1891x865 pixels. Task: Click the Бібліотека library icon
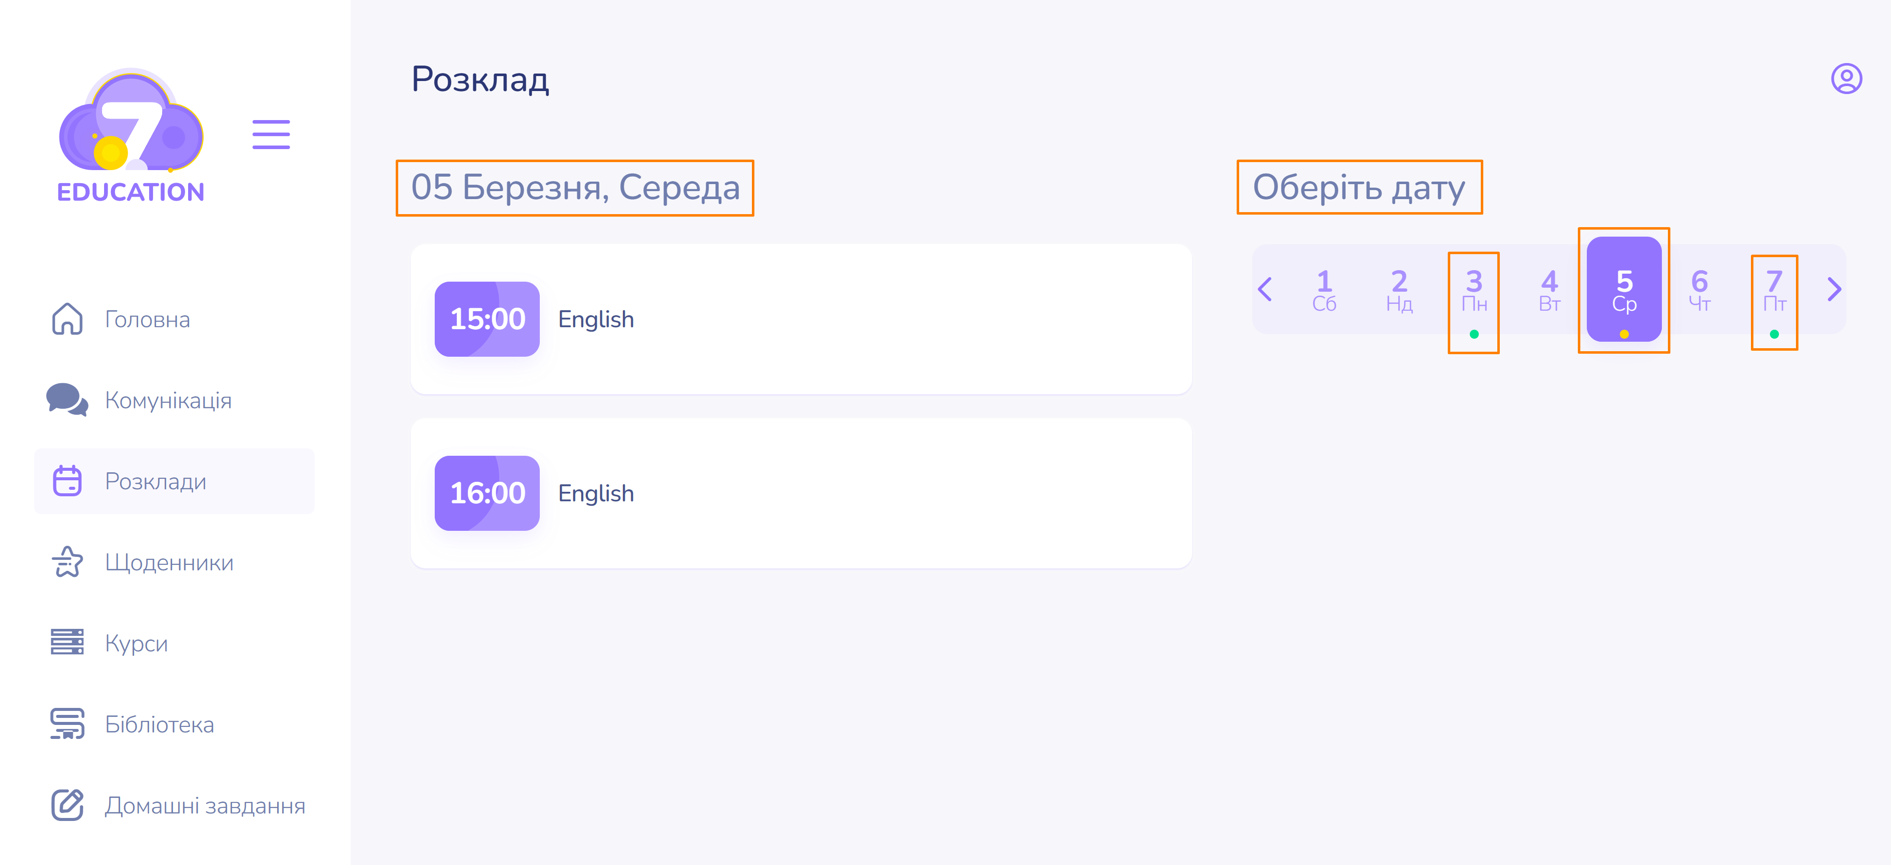(67, 724)
